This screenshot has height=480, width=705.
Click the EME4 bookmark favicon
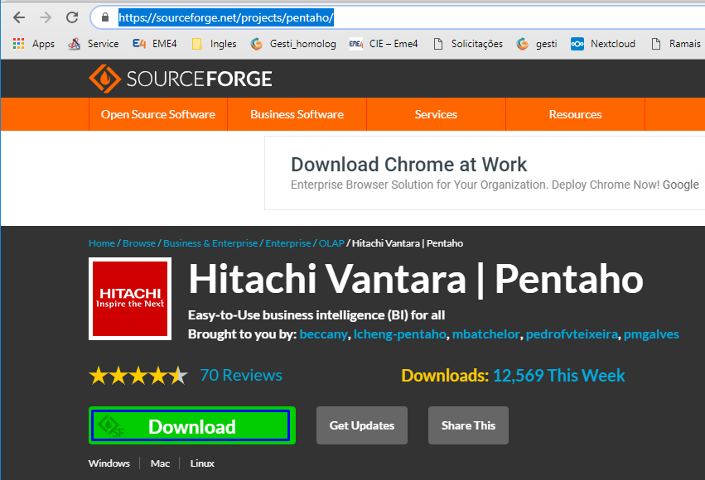[x=139, y=44]
